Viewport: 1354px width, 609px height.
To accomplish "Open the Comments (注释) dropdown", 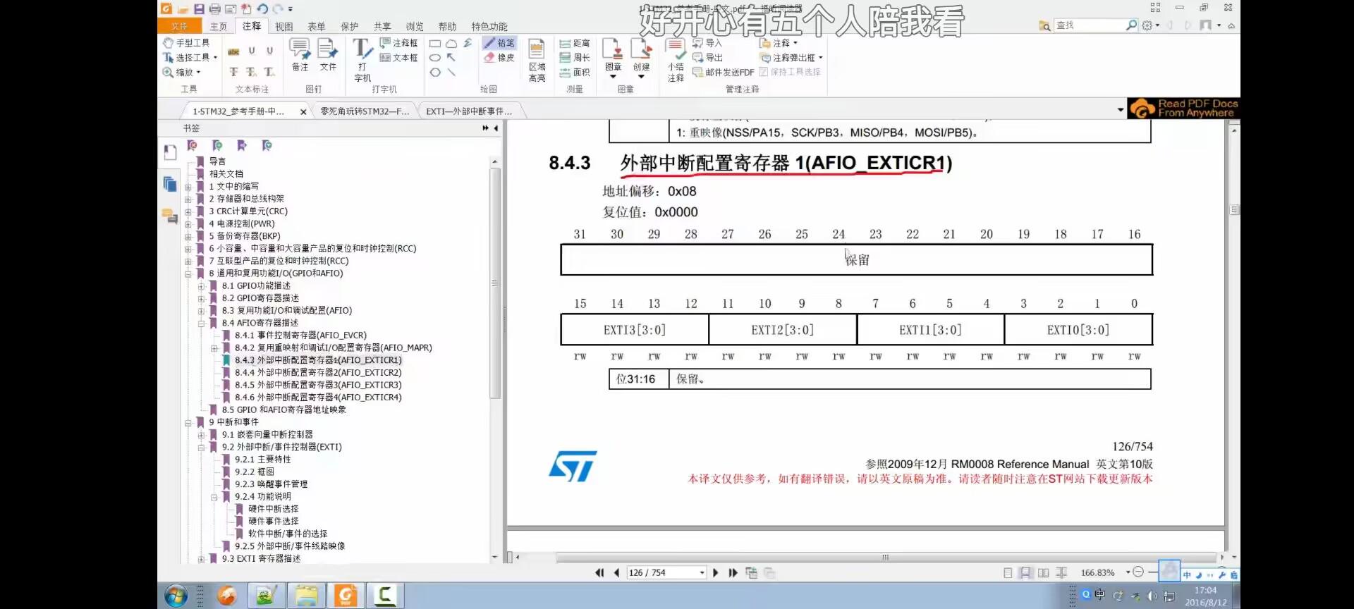I will (779, 43).
